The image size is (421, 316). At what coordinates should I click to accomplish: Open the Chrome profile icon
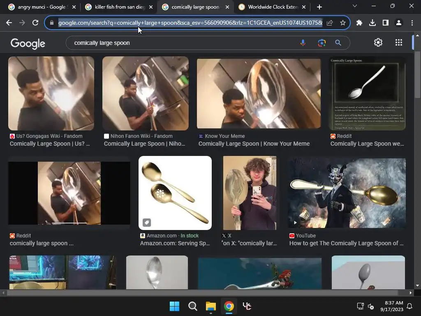click(x=399, y=23)
